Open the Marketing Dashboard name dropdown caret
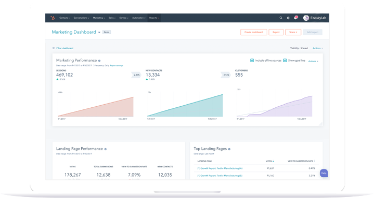Viewport: 374px width, 198px height. (x=99, y=32)
